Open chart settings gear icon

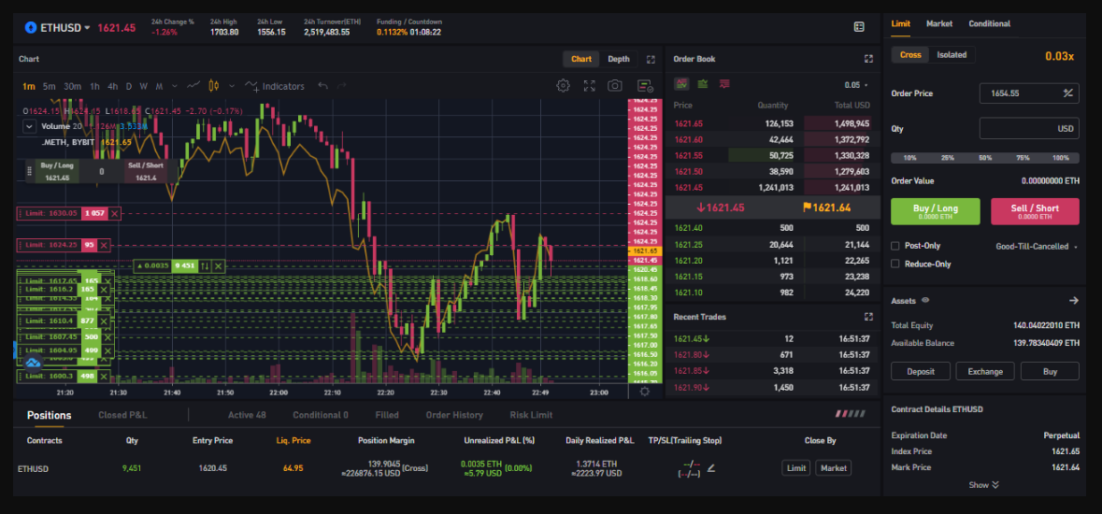pyautogui.click(x=563, y=86)
